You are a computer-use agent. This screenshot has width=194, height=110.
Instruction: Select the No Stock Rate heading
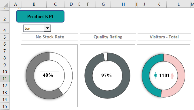click(x=50, y=37)
